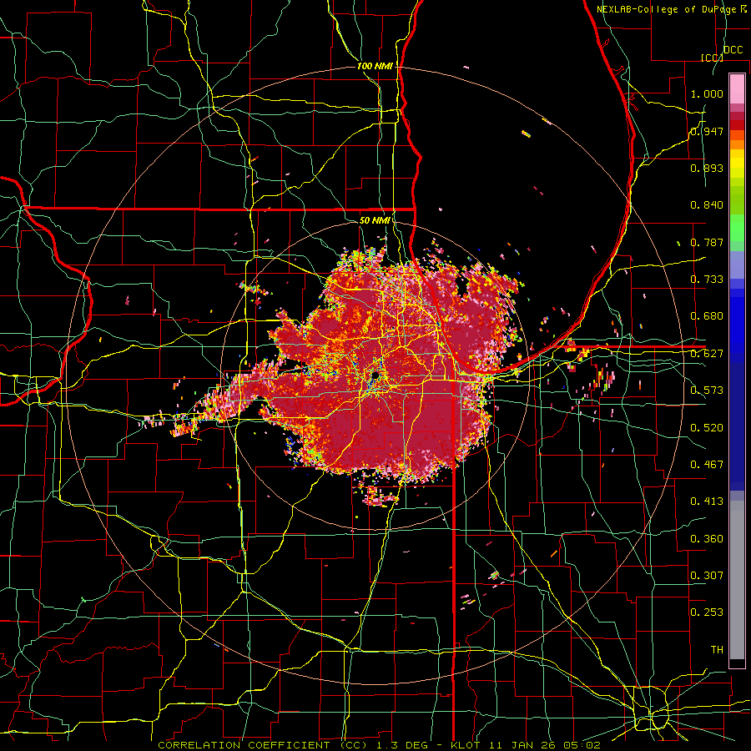
Task: Click the KLOT station identifier in caption
Action: (467, 745)
